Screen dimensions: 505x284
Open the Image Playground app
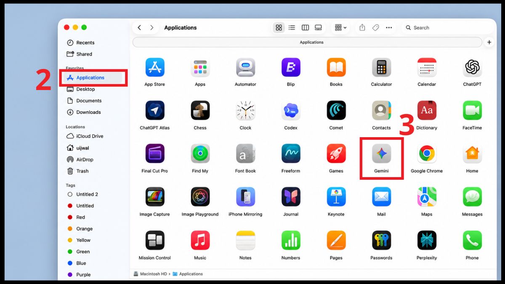point(200,197)
